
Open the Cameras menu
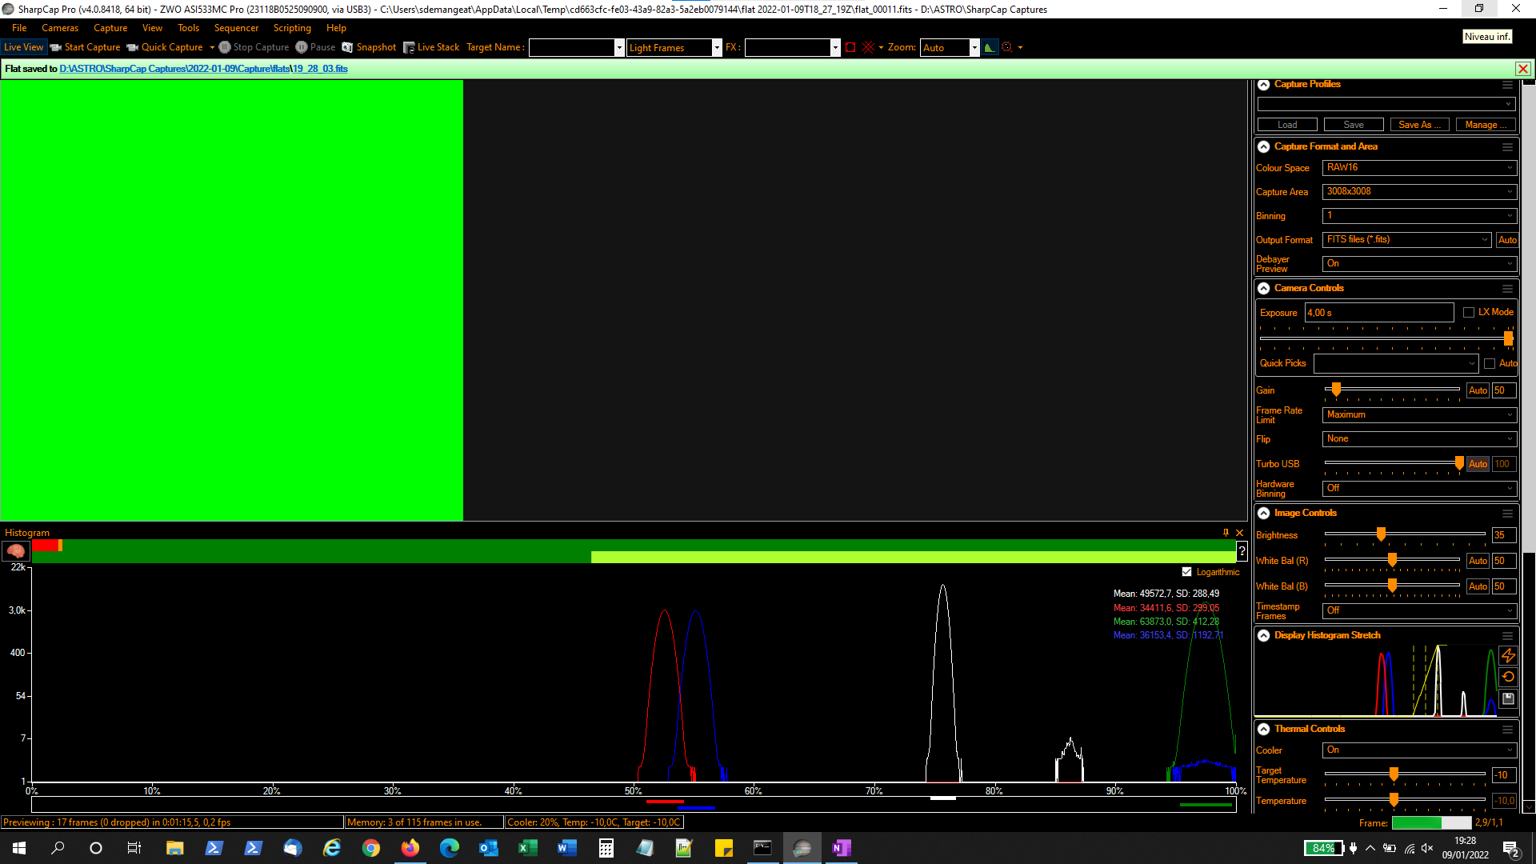(60, 28)
